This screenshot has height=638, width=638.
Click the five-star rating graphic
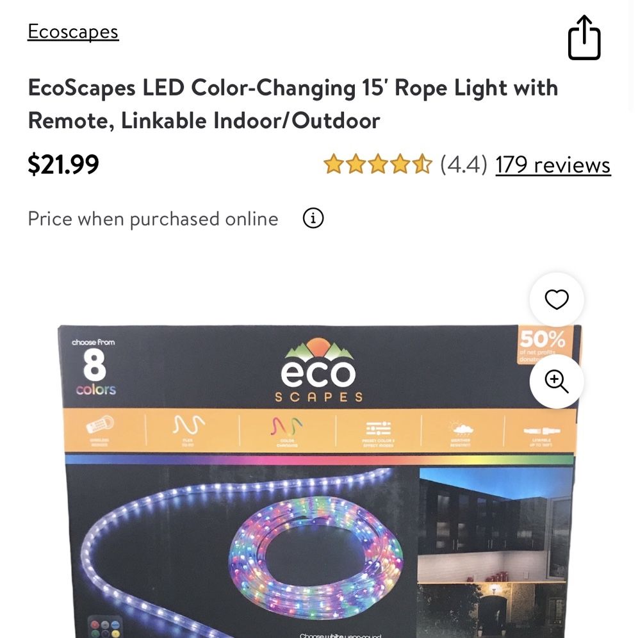(377, 165)
